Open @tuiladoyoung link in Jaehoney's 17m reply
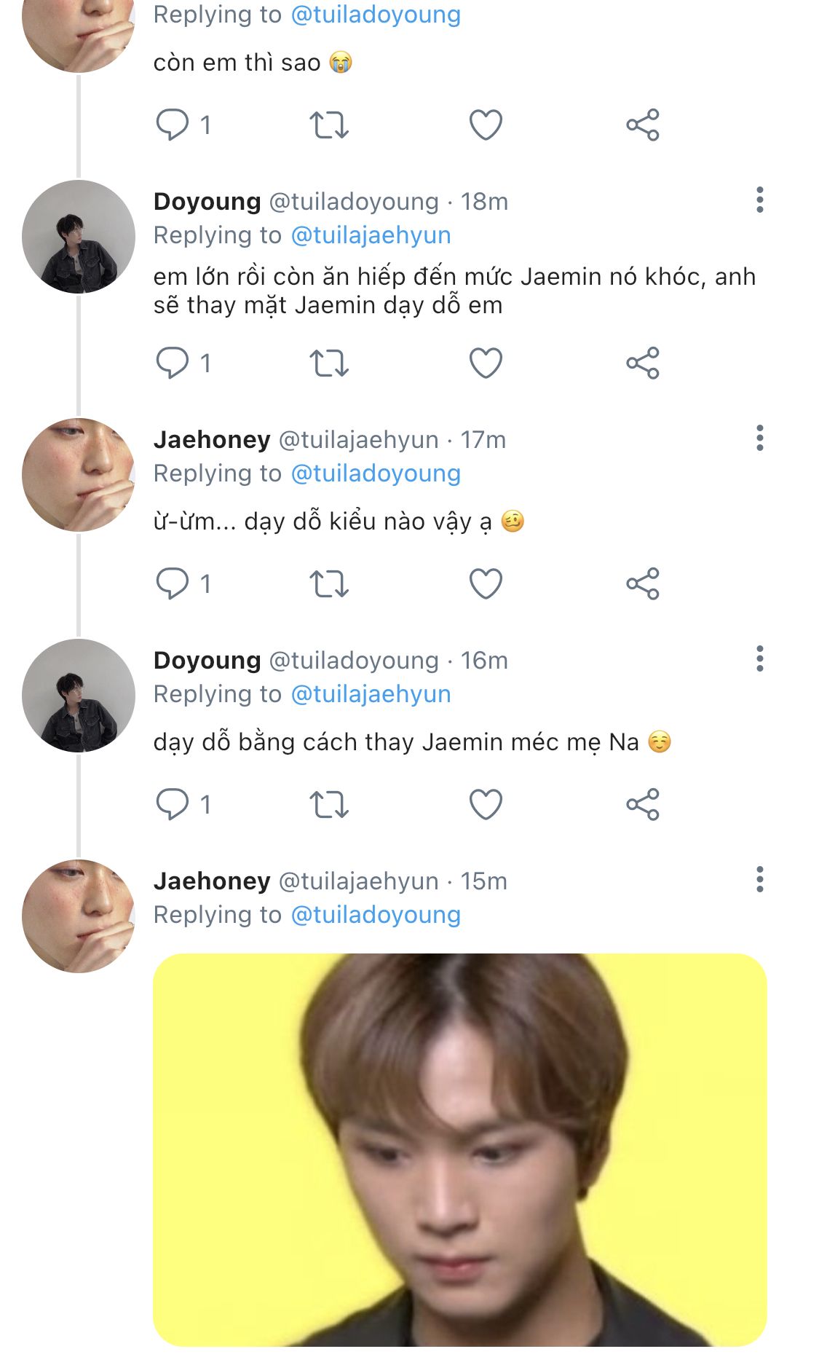 click(376, 473)
